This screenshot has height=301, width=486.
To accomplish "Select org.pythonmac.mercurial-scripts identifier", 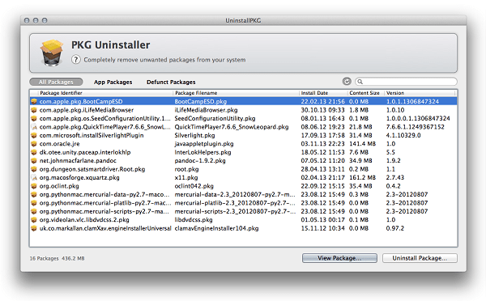I will pyautogui.click(x=104, y=211).
